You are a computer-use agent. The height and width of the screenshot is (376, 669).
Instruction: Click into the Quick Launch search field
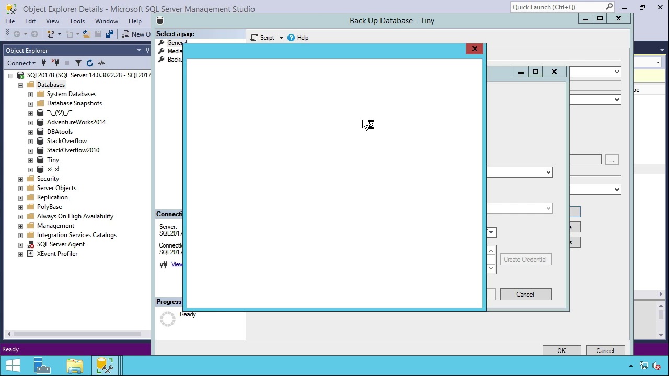tap(557, 7)
